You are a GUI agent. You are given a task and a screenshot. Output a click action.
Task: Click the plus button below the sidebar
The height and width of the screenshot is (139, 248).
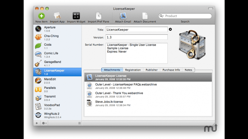click(36, 123)
